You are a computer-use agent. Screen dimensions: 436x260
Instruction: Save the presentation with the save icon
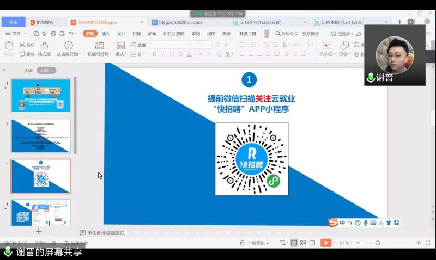36,34
